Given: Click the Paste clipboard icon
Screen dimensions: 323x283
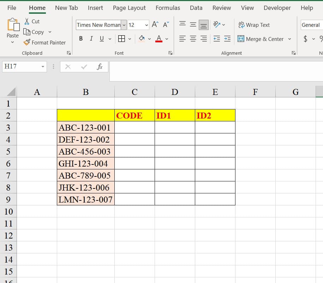Looking at the screenshot, I should (12, 25).
